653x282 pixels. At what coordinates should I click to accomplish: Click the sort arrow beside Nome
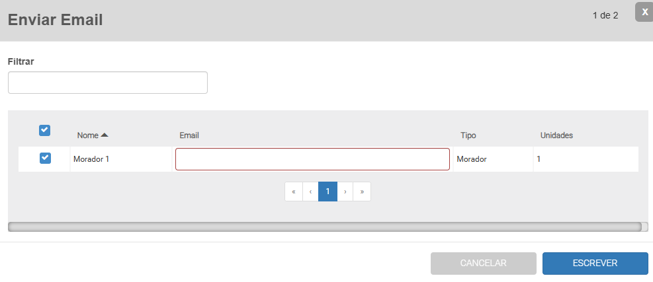pos(105,135)
